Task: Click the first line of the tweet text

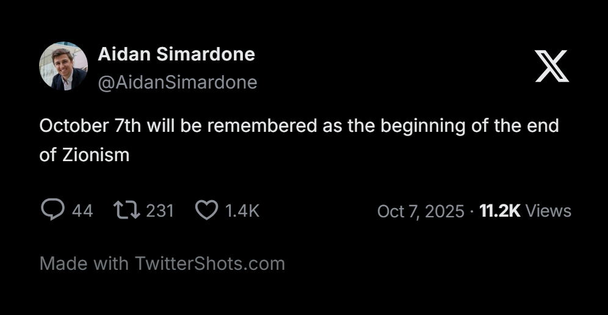Action: click(299, 126)
